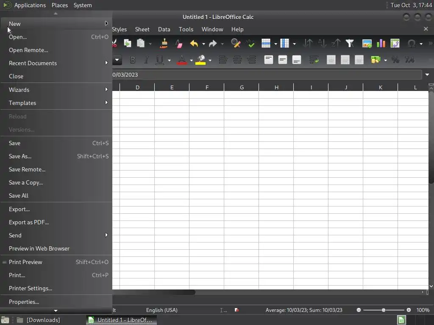The width and height of the screenshot is (434, 325).
Task: Open the Undo history dropdown arrow
Action: point(203,44)
